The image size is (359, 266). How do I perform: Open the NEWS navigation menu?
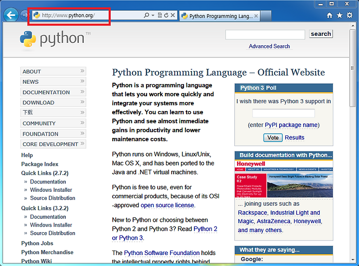click(x=53, y=82)
